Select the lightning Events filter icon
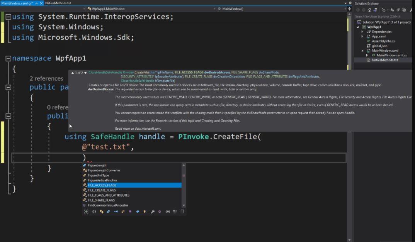 coord(145,211)
